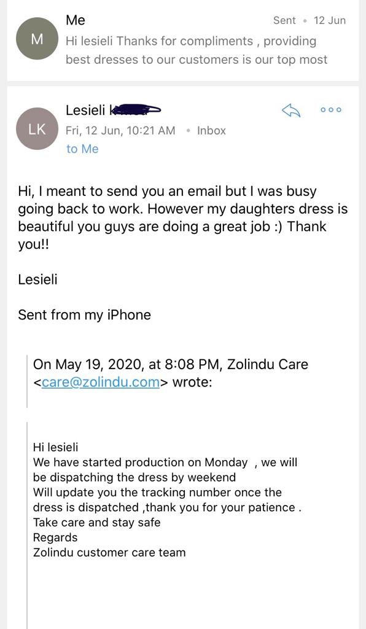The width and height of the screenshot is (366, 629).
Task: Tap the "Me" sender name at top
Action: (x=76, y=20)
